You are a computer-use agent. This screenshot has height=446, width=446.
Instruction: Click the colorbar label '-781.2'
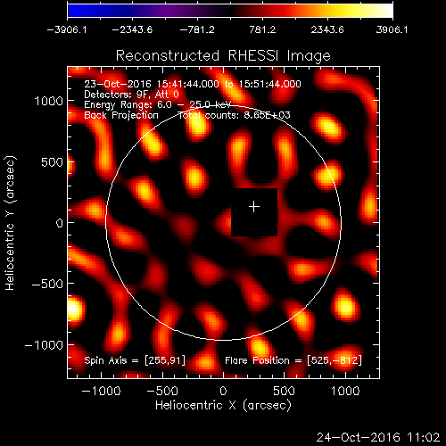(197, 29)
